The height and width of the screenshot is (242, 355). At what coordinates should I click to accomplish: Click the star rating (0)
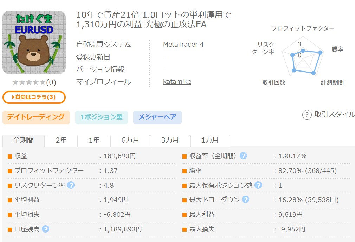coord(34,82)
